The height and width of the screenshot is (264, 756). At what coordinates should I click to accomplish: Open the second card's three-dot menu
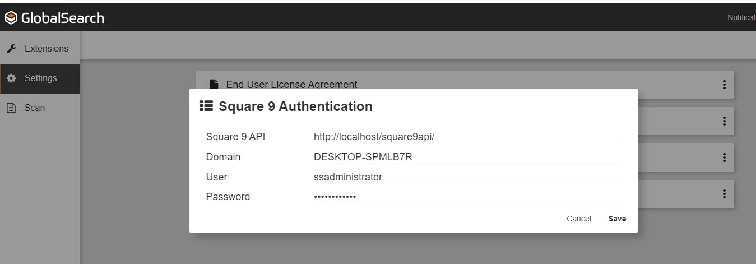(x=724, y=121)
